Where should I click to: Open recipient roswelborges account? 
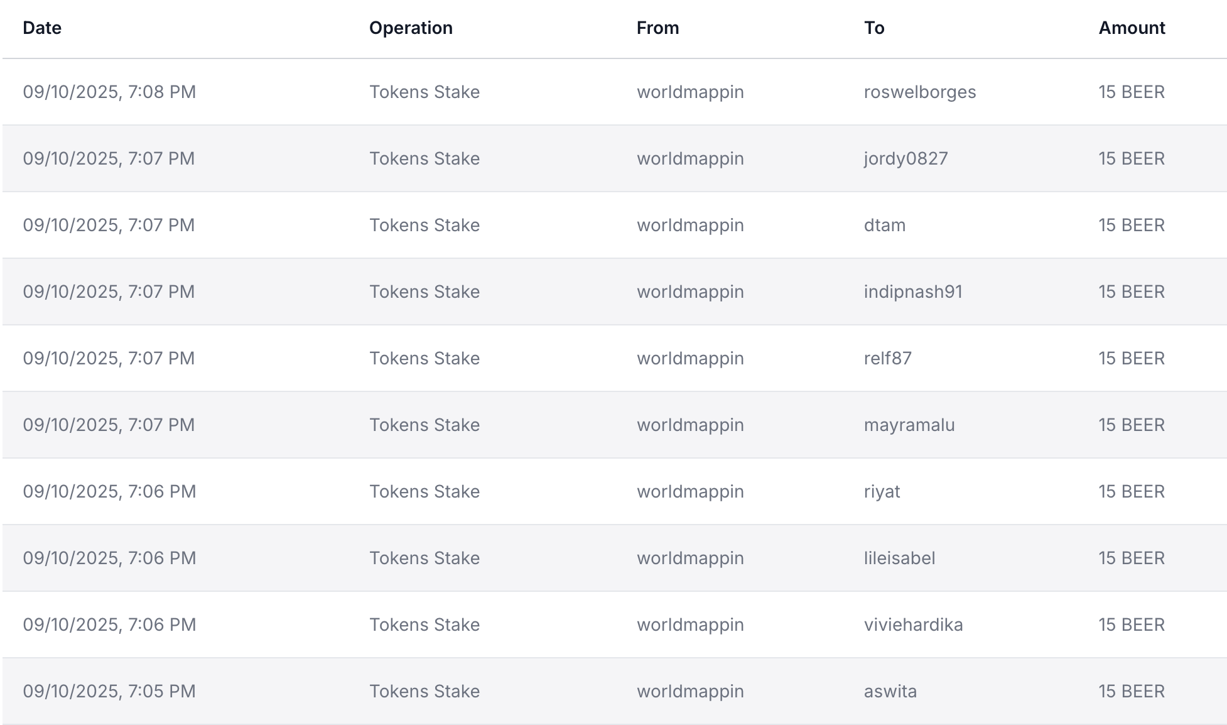(x=920, y=92)
